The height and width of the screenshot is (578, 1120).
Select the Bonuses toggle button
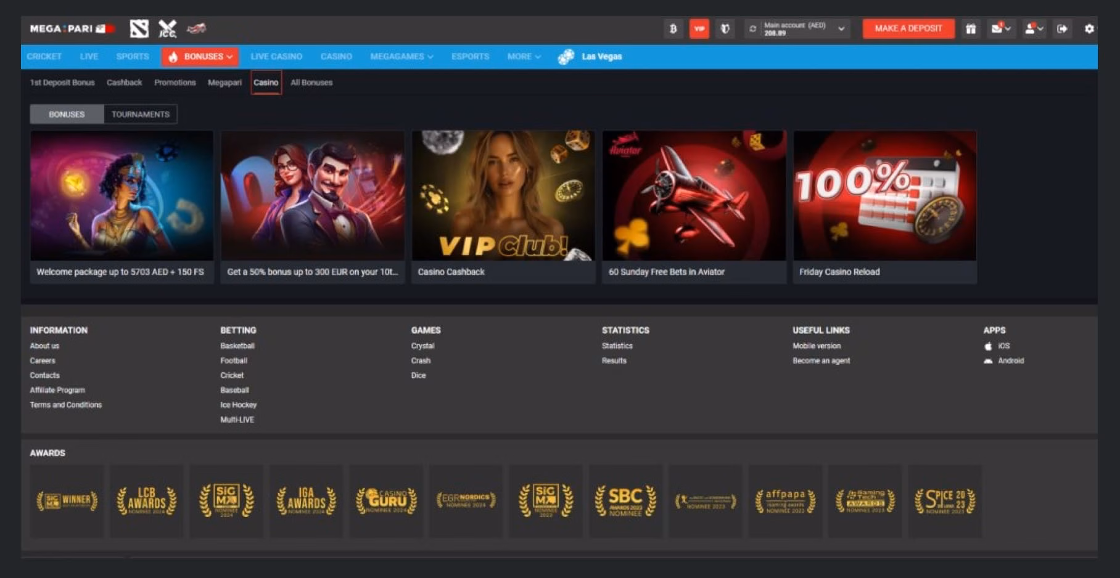(x=67, y=114)
